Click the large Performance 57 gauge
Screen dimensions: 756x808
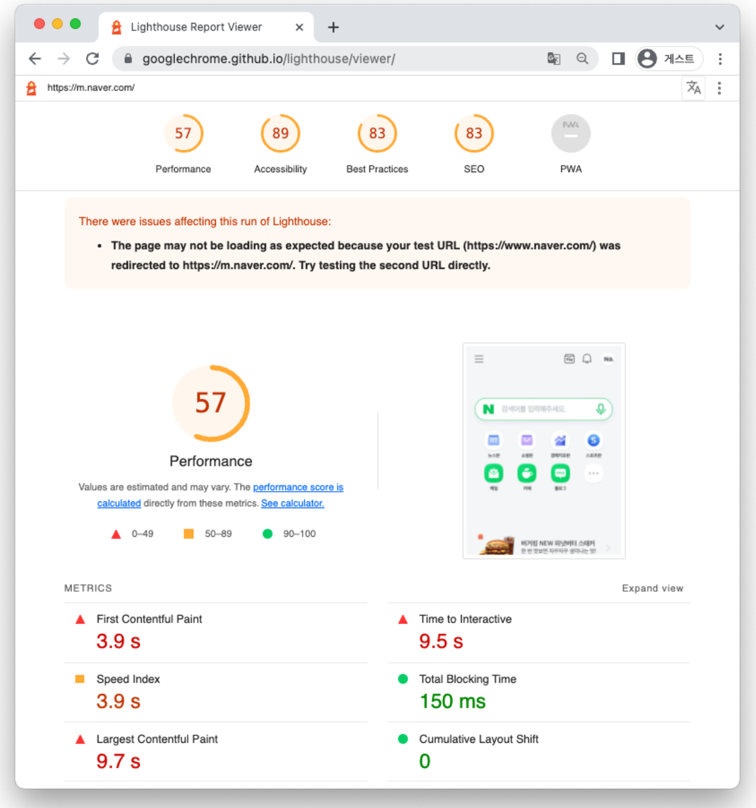coord(211,403)
